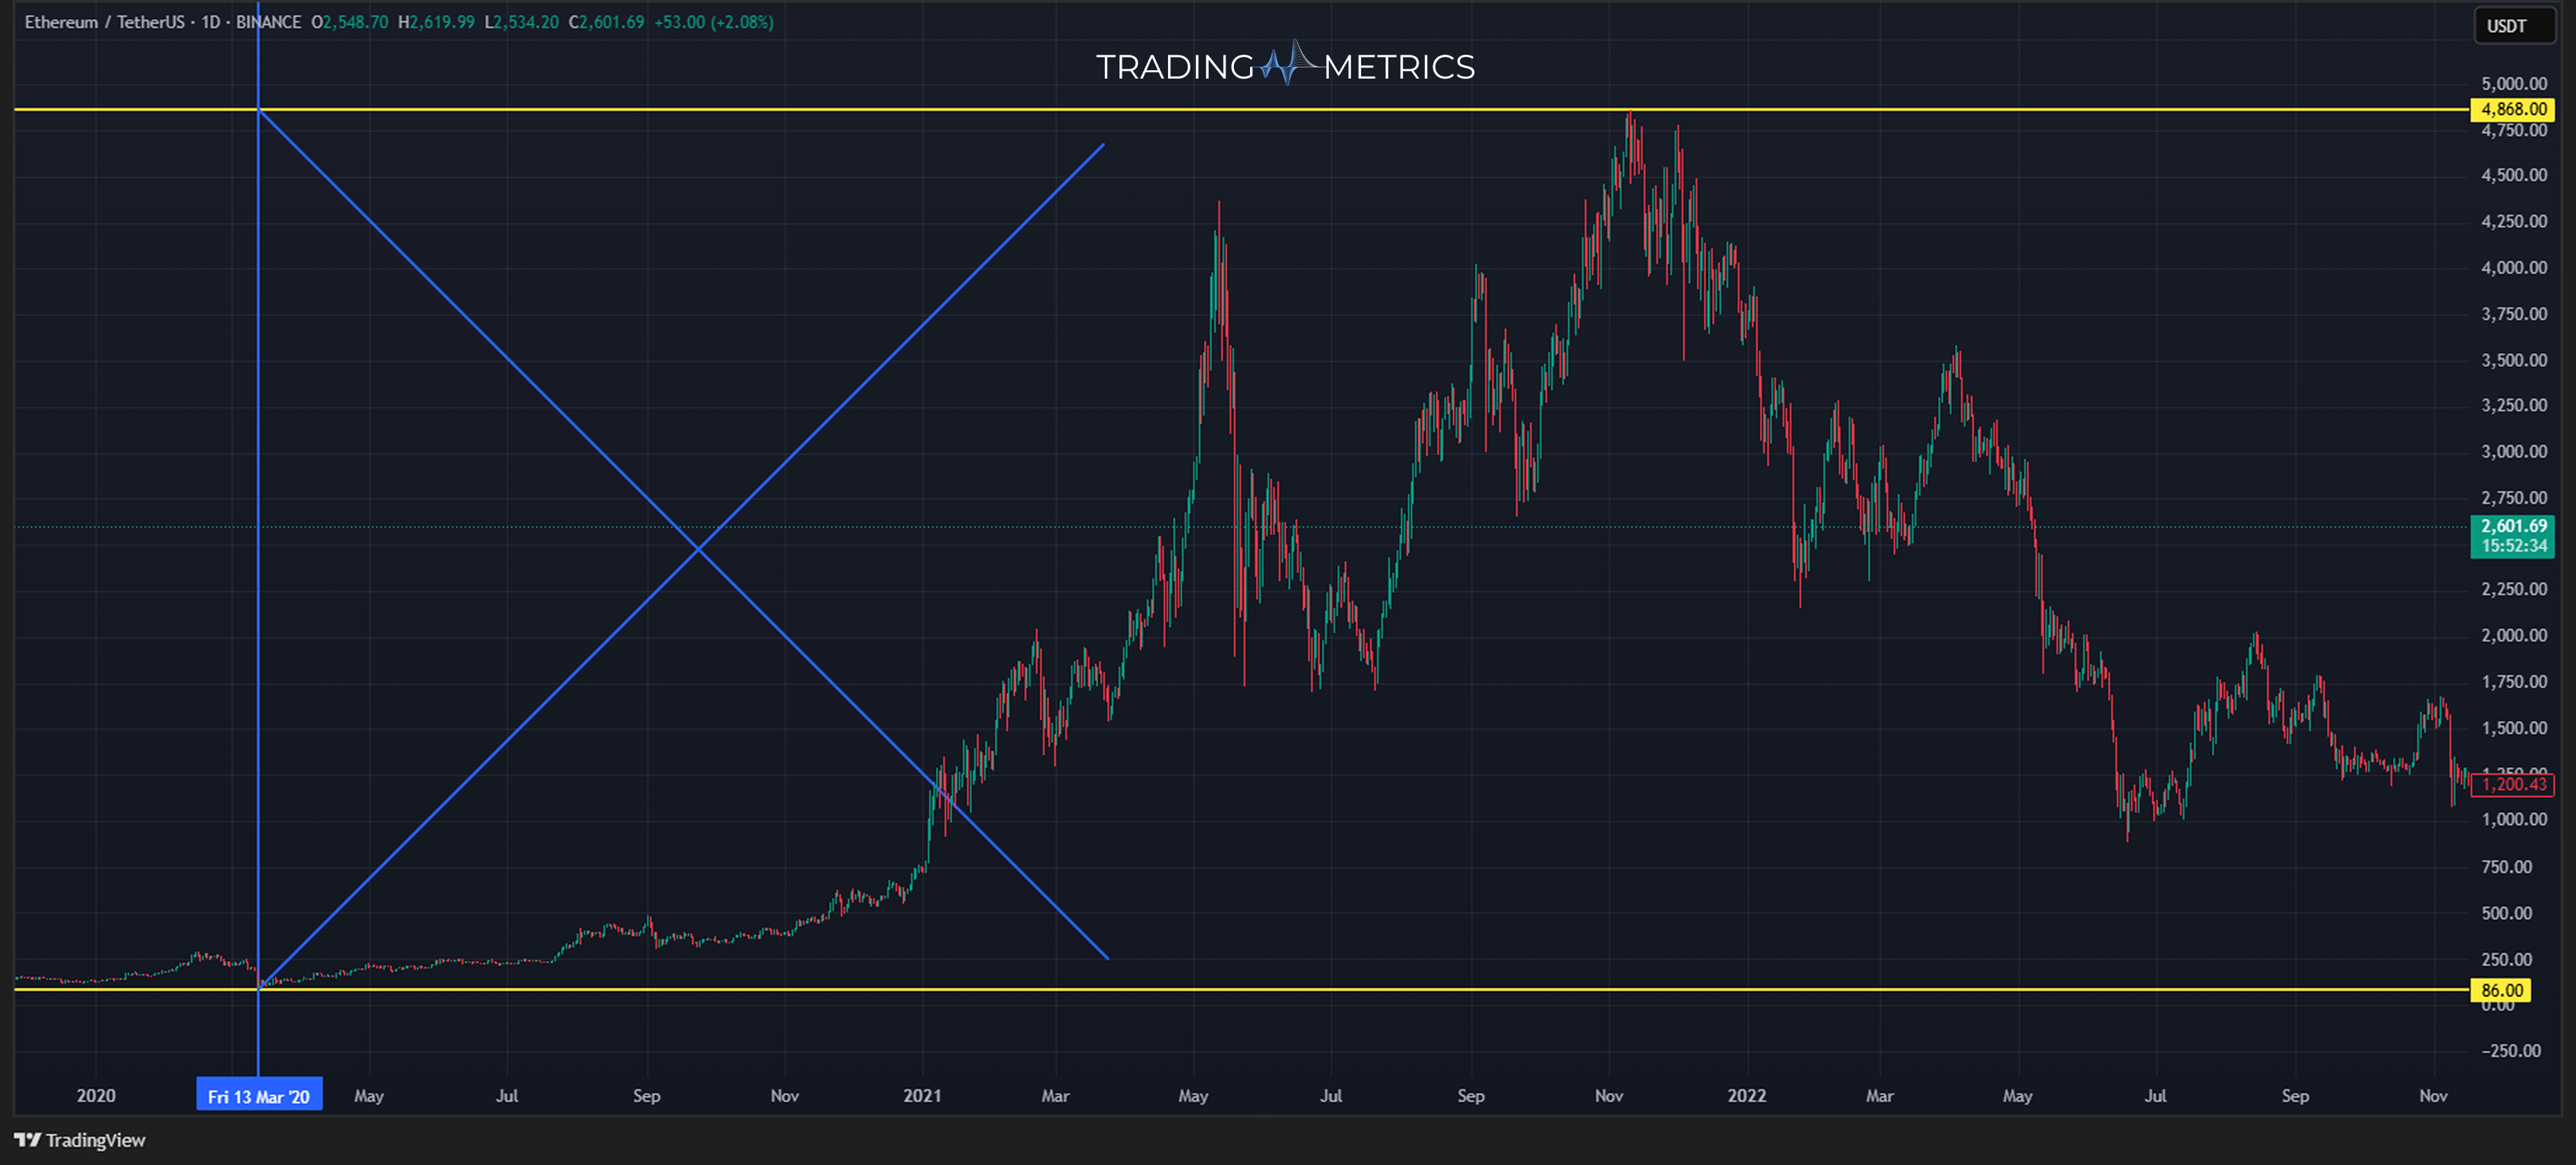Click the BINANCE exchange label
2576x1165 pixels.
pyautogui.click(x=268, y=21)
